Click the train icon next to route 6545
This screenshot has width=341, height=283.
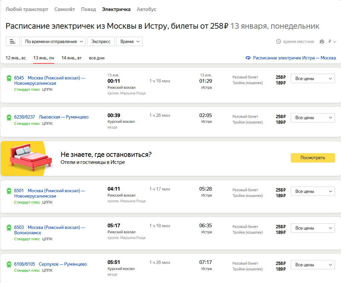pos(9,78)
